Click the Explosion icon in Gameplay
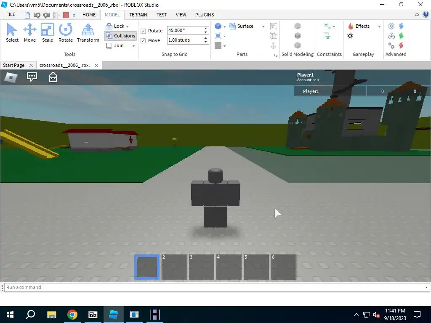 point(350,36)
